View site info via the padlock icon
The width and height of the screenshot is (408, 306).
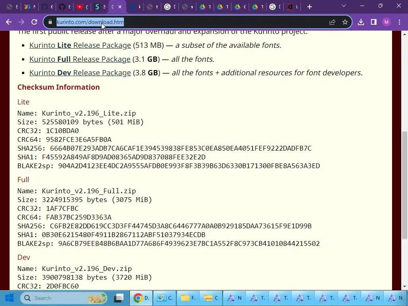(x=50, y=22)
